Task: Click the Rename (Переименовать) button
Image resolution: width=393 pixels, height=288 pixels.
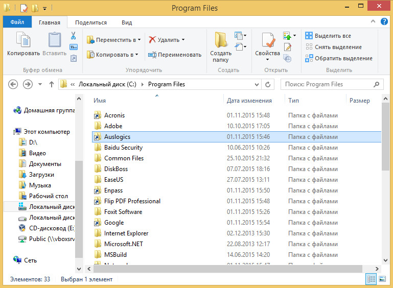Action: click(175, 55)
